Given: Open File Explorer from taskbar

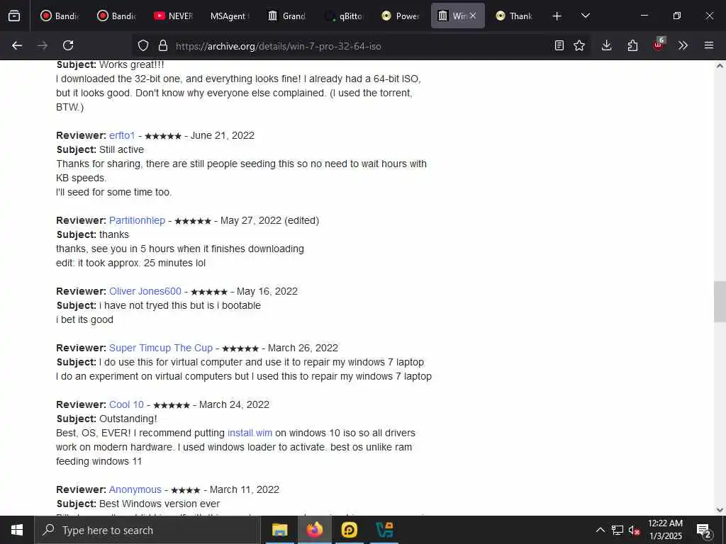Looking at the screenshot, I should [x=279, y=530].
